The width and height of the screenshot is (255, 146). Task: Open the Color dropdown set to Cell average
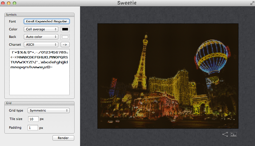(x=41, y=29)
